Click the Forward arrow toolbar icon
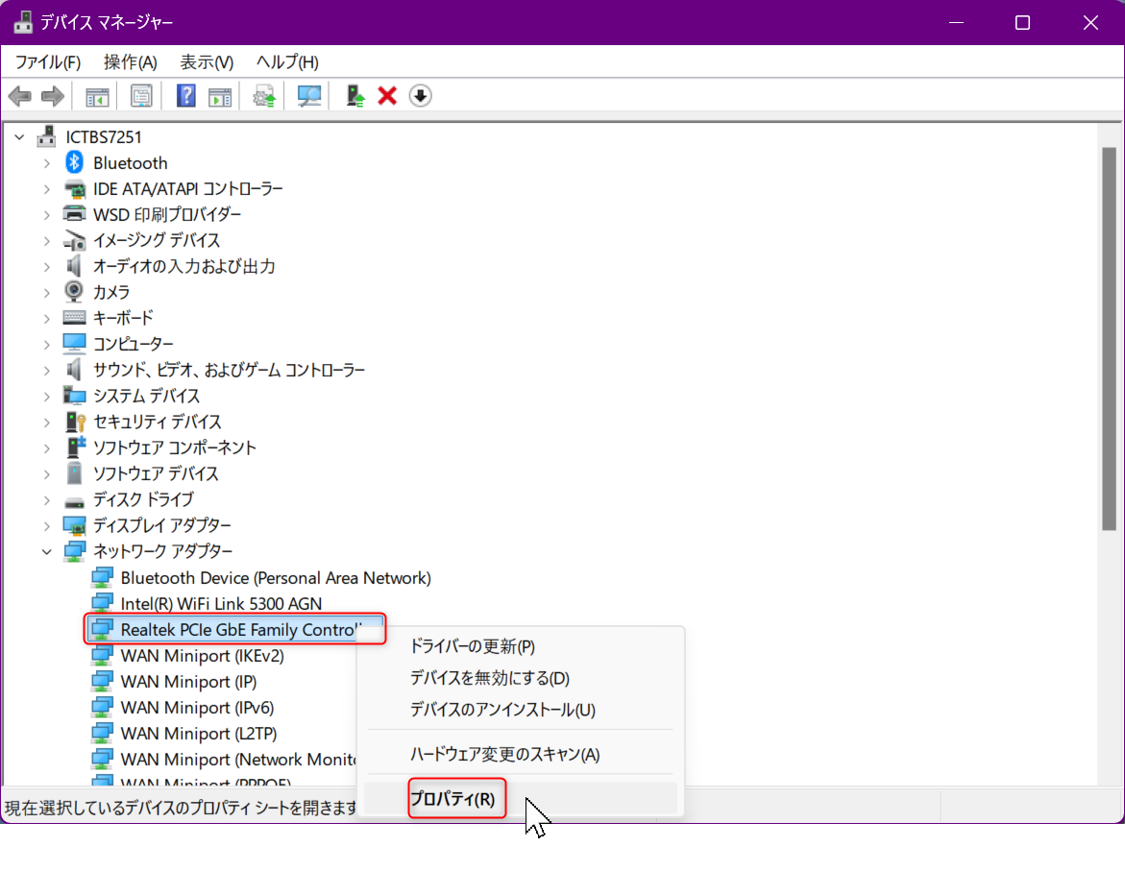Viewport: 1125px width, 871px height. [x=53, y=95]
